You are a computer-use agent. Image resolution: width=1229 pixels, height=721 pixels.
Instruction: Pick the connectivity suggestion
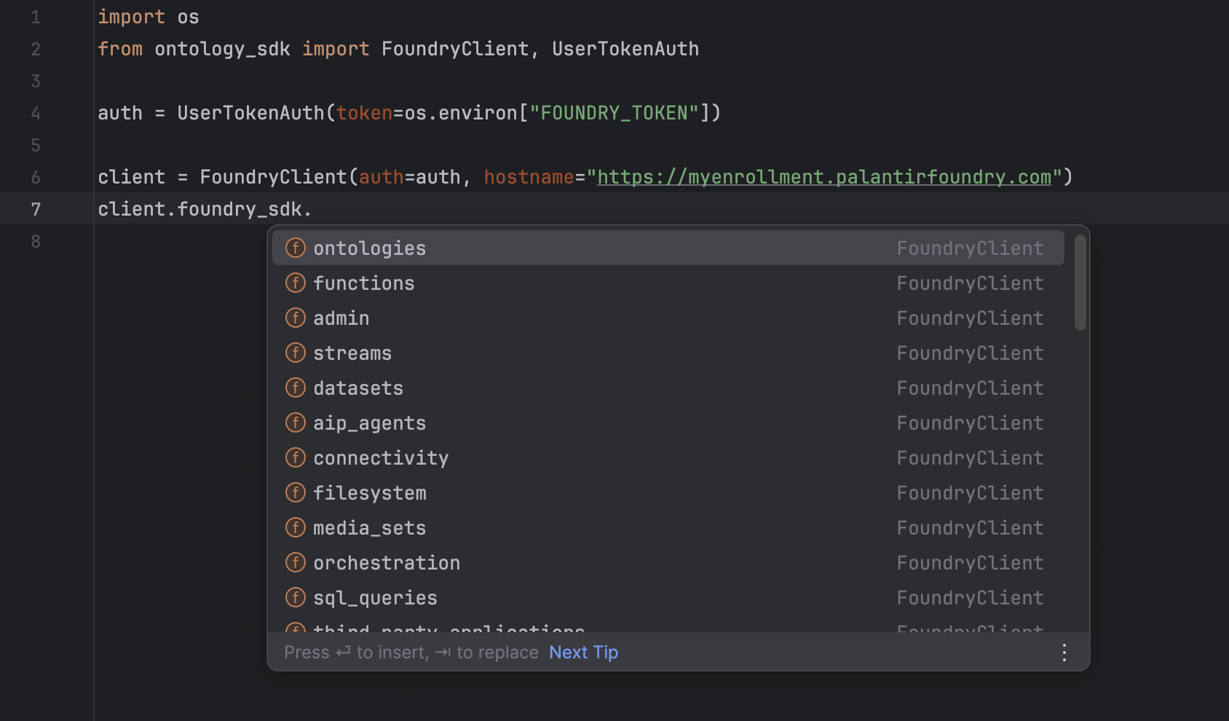click(668, 458)
